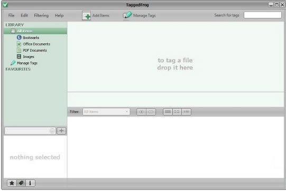286x191 pixels.
Task: Click the plus button beside tag field
Action: (x=61, y=130)
